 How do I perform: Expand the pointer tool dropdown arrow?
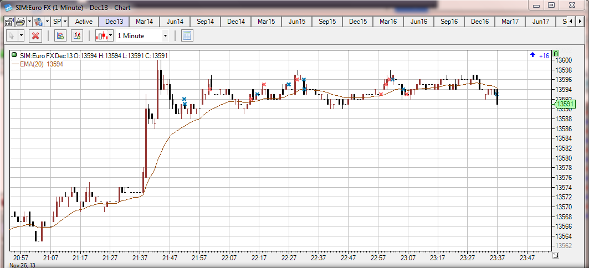pos(21,36)
